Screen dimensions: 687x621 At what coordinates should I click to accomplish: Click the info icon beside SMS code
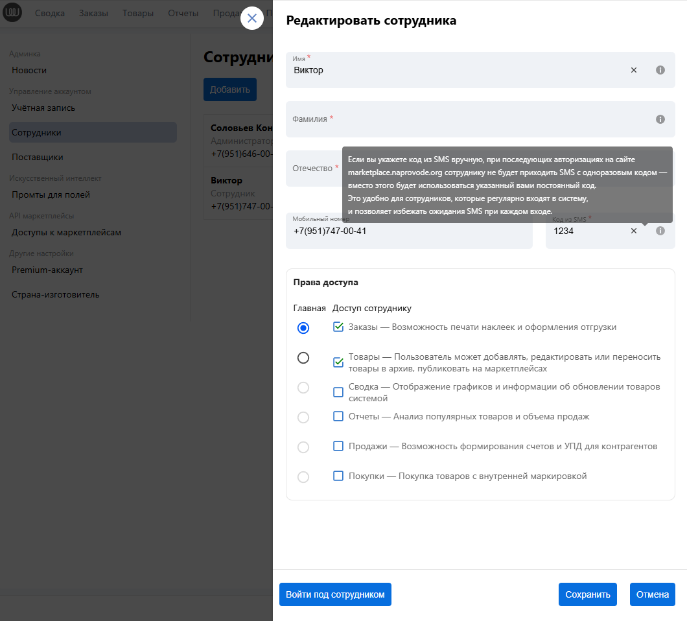pyautogui.click(x=660, y=231)
